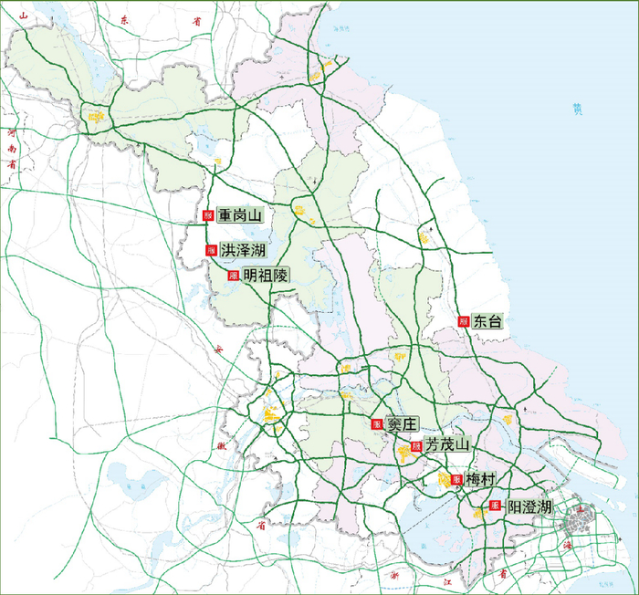Click the red service-area icon beside 洪泽湖

point(211,250)
